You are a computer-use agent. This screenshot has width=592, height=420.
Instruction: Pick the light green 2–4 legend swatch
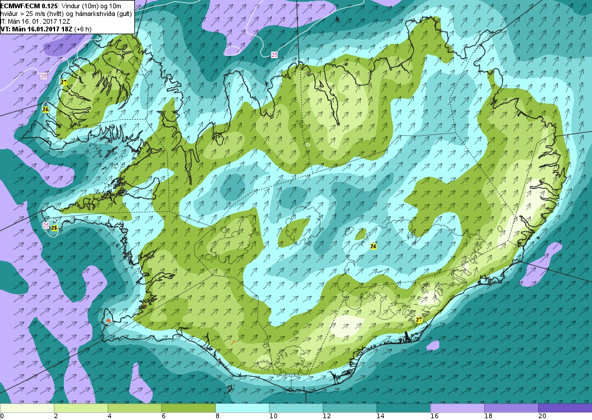coord(81,408)
